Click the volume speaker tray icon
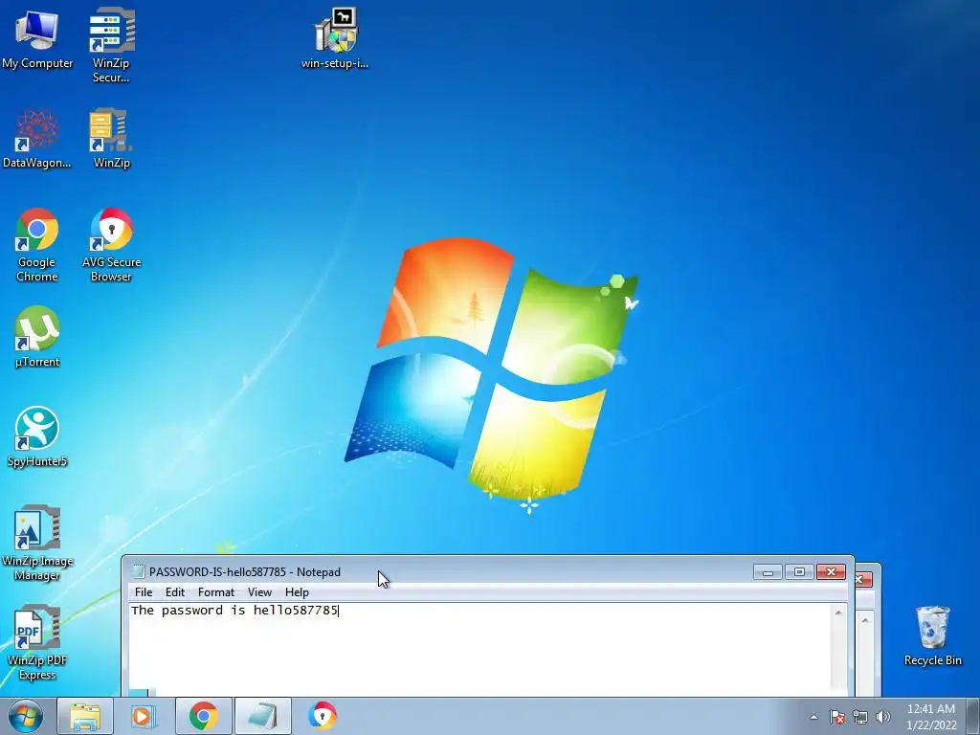The height and width of the screenshot is (735, 980). [882, 717]
